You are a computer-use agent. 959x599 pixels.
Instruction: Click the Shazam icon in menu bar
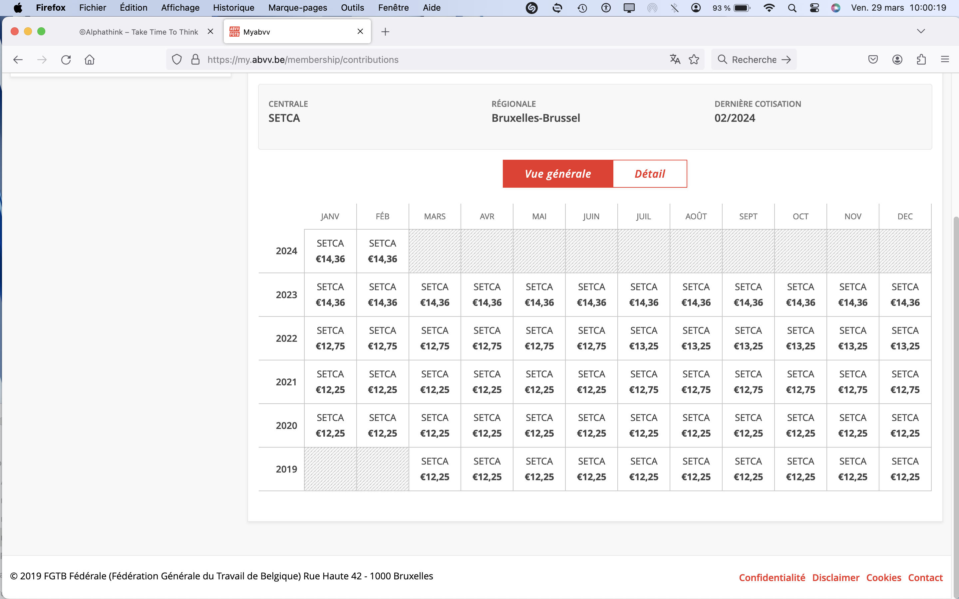click(531, 8)
